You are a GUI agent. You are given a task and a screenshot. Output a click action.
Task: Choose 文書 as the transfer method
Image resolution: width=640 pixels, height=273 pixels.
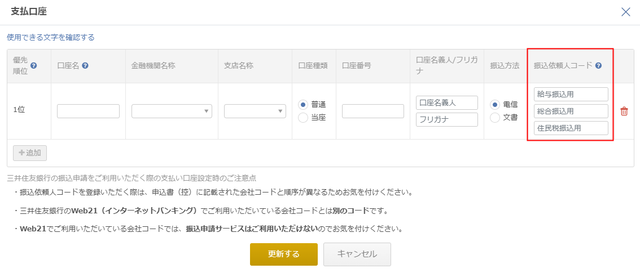coord(494,118)
